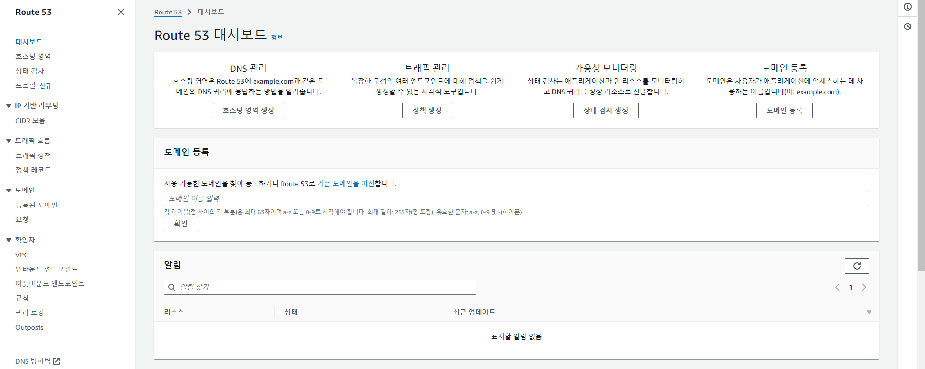This screenshot has width=925, height=369.
Task: Collapse the IP 기반 라우팅 section
Action: [x=9, y=106]
